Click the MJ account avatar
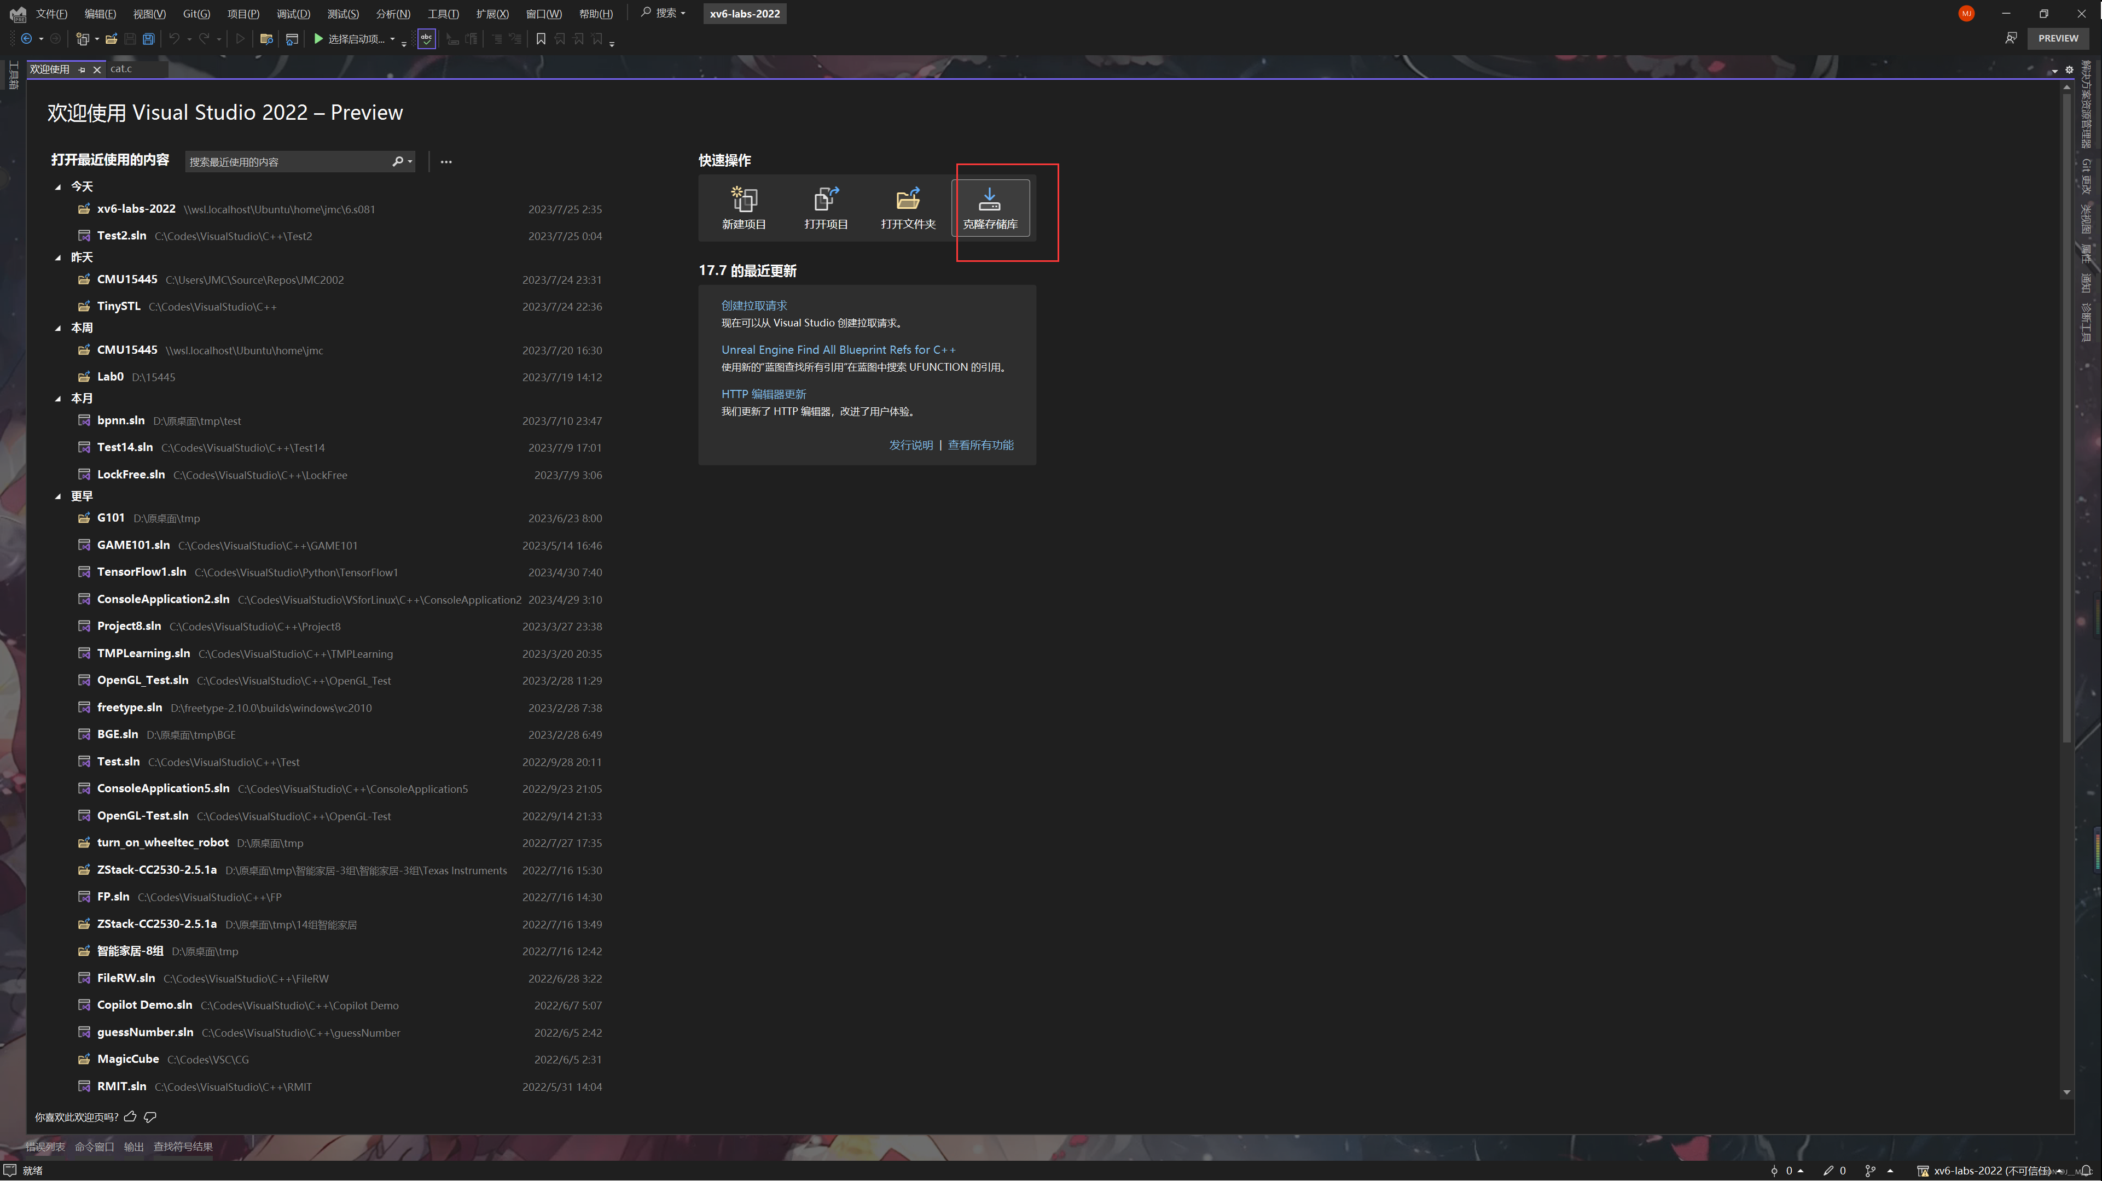The image size is (2102, 1181). [1966, 13]
